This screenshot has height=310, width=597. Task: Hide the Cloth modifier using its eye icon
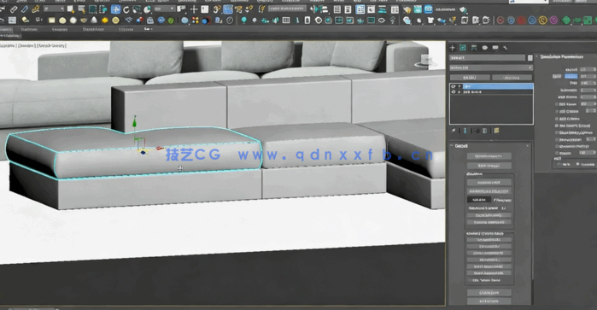click(453, 86)
